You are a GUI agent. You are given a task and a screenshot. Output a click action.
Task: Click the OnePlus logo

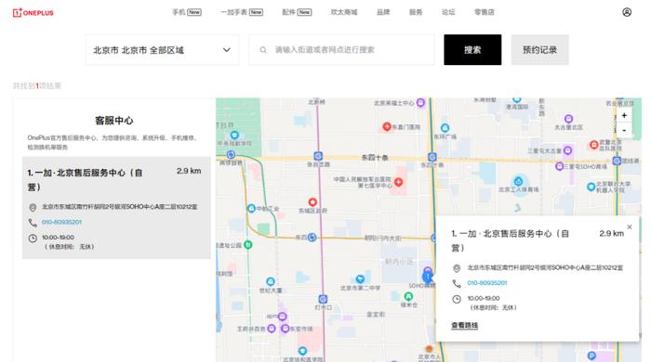33,13
